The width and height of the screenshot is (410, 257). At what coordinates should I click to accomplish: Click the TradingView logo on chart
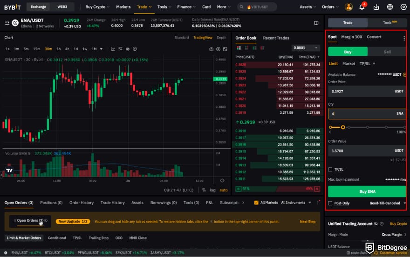[9, 171]
